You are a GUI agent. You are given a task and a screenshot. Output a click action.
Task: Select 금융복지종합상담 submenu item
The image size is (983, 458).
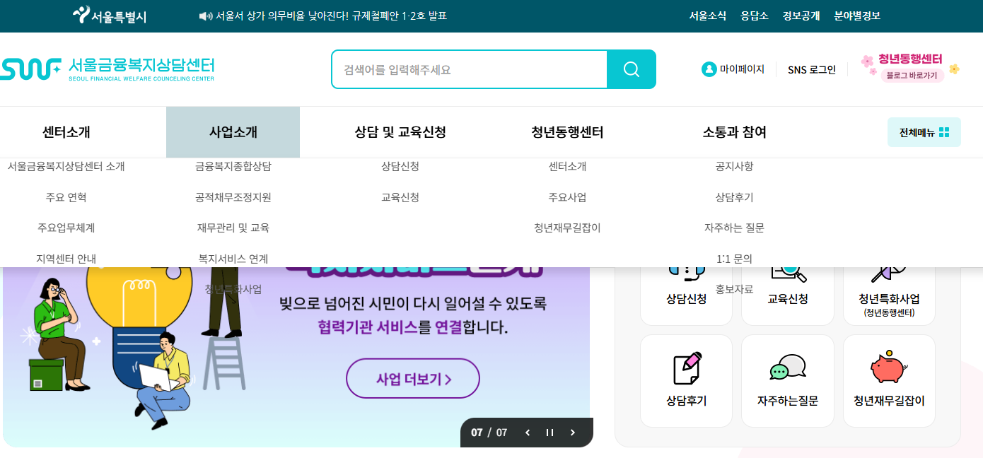pos(233,166)
